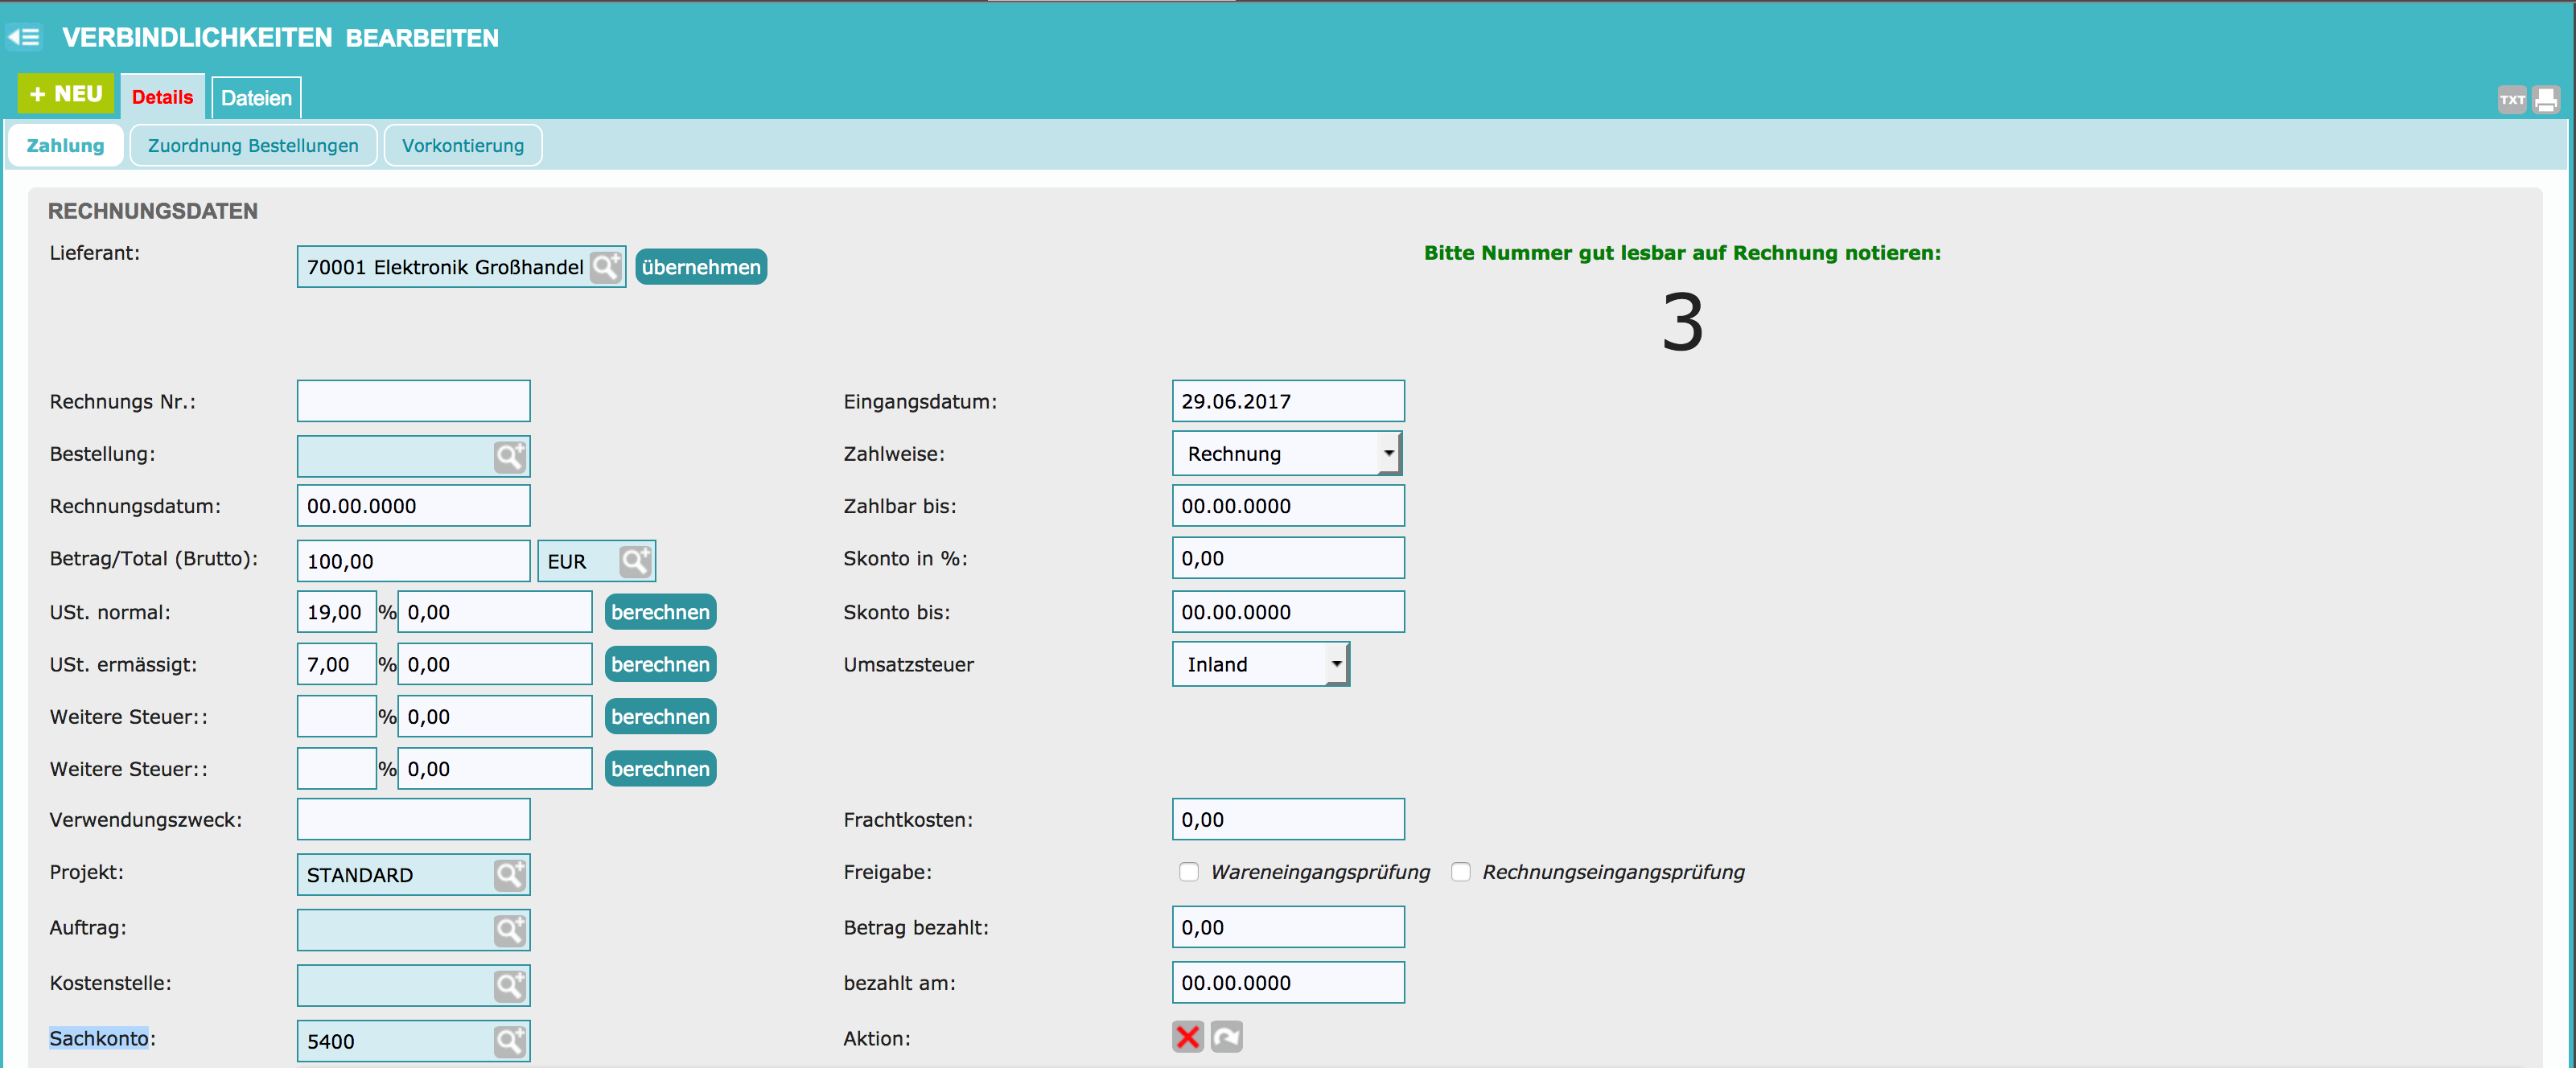This screenshot has height=1068, width=2576.
Task: Click the gray arrow icon next to red X
Action: [1227, 1037]
